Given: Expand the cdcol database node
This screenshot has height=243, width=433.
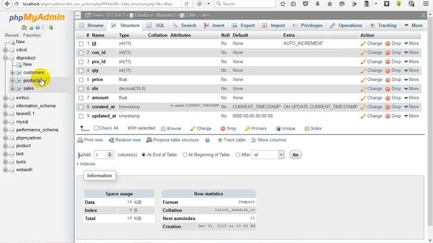Looking at the screenshot, I should 5,50.
